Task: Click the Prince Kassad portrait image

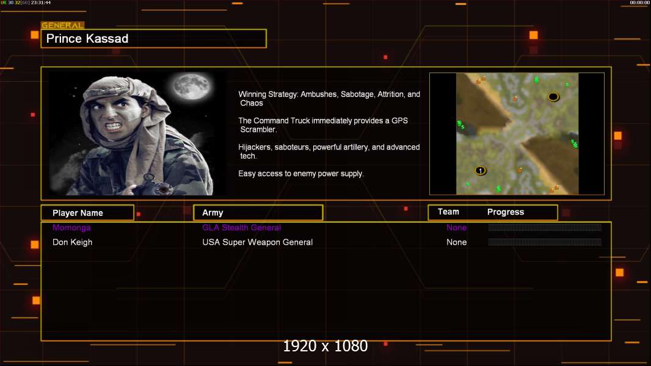Action: pyautogui.click(x=137, y=134)
